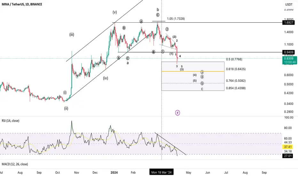298x176 pixels.
Task: Select the 0.5 (0.7766) Fibonacci level label
Action: (234, 59)
